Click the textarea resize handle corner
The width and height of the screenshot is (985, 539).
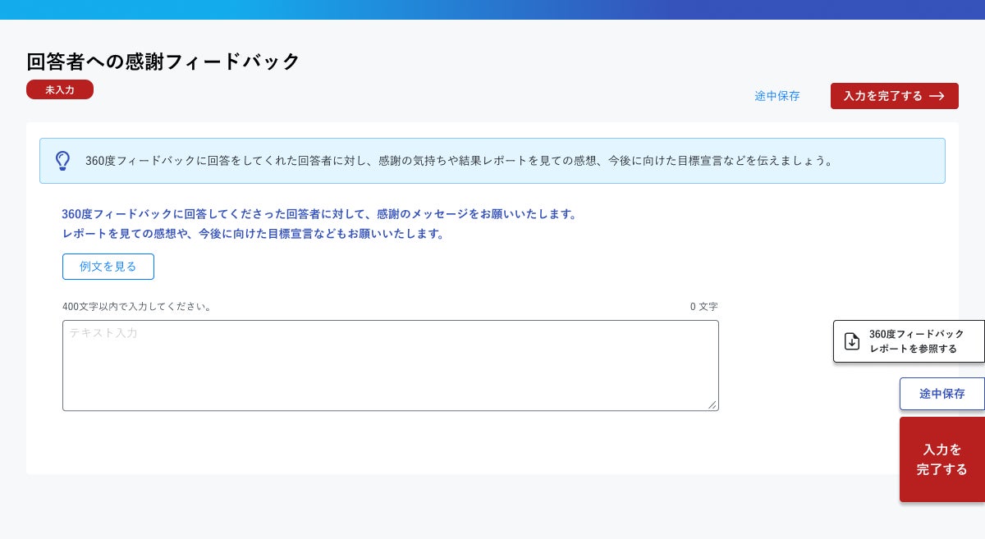click(712, 404)
